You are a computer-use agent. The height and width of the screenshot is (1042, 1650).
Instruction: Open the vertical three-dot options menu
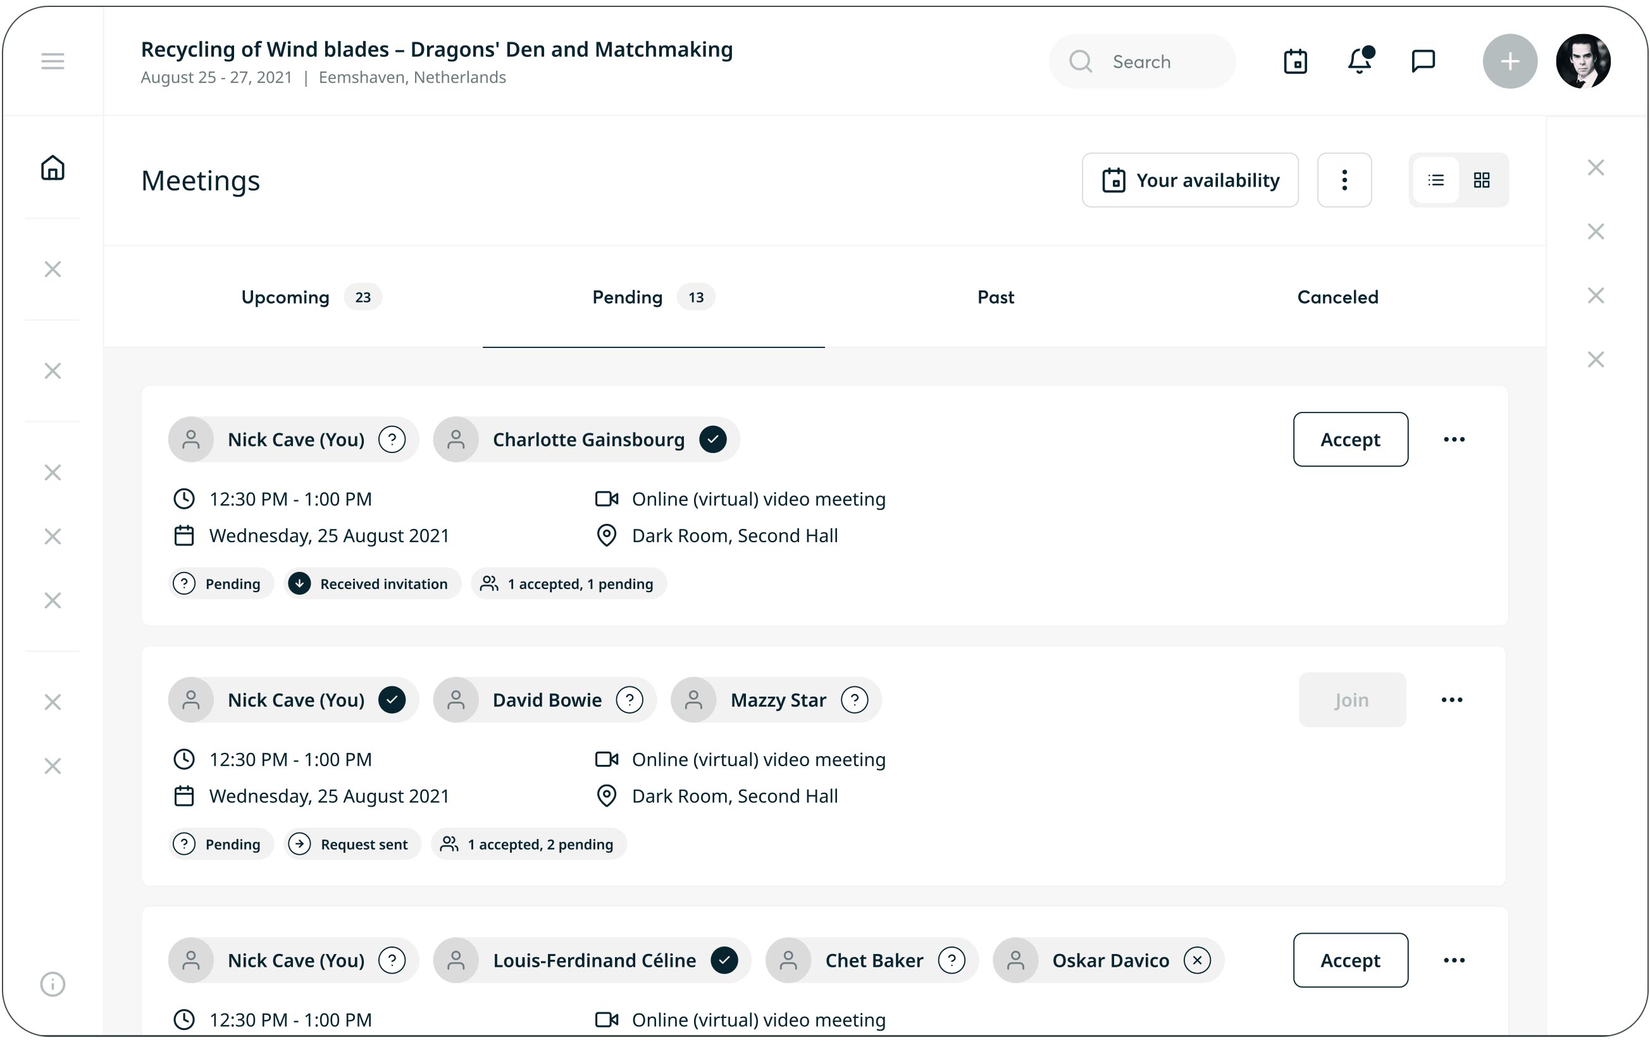[1344, 180]
